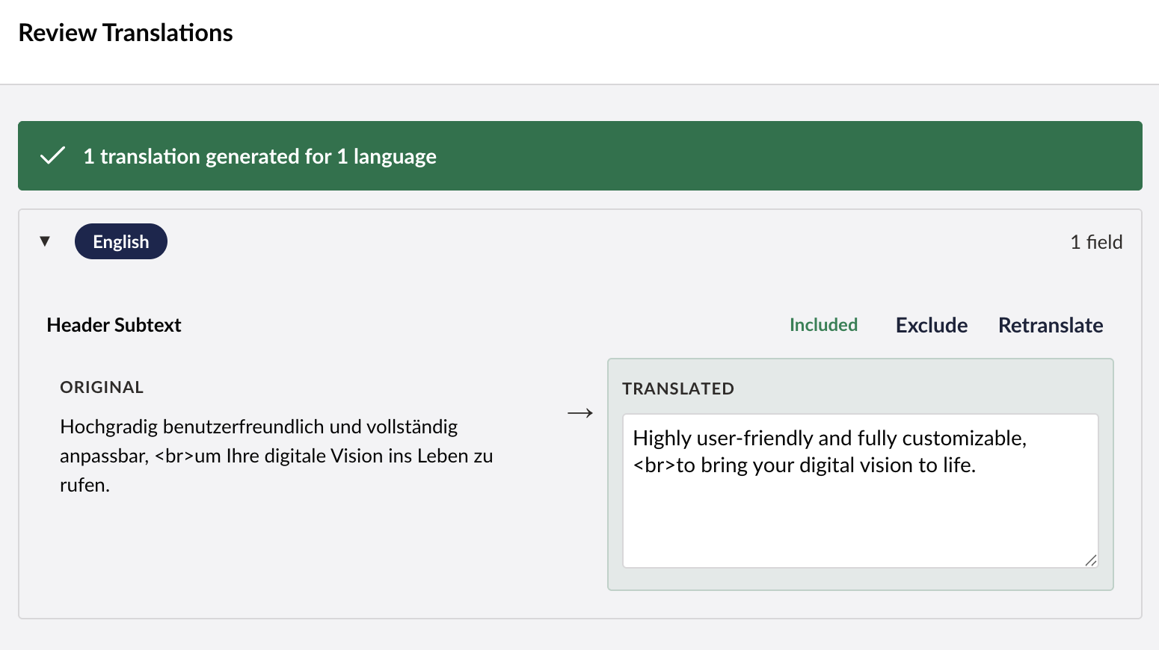Viewport: 1159px width, 650px height.
Task: Exclude the Header Subtext translation
Action: click(x=931, y=325)
